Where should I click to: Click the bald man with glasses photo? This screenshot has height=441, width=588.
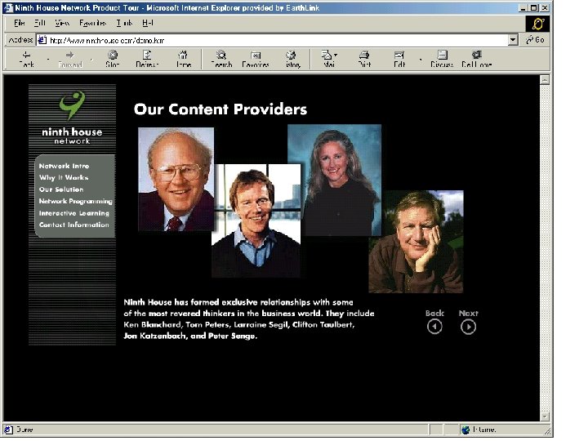coord(176,179)
